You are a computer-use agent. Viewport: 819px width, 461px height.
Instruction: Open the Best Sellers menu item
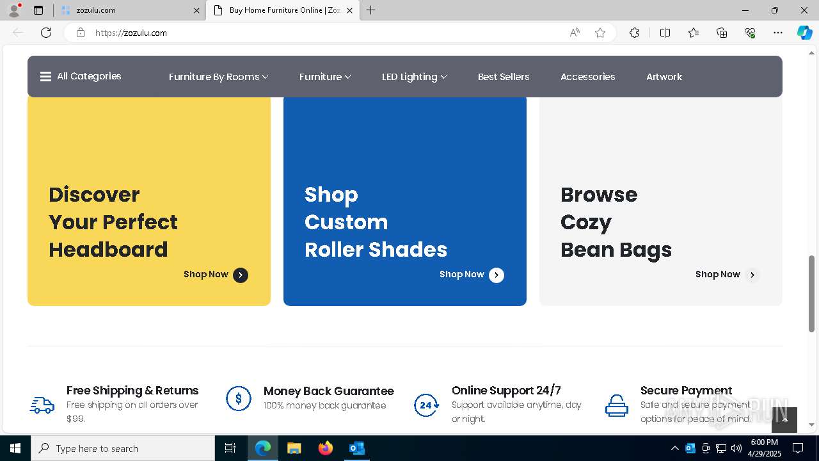click(504, 77)
